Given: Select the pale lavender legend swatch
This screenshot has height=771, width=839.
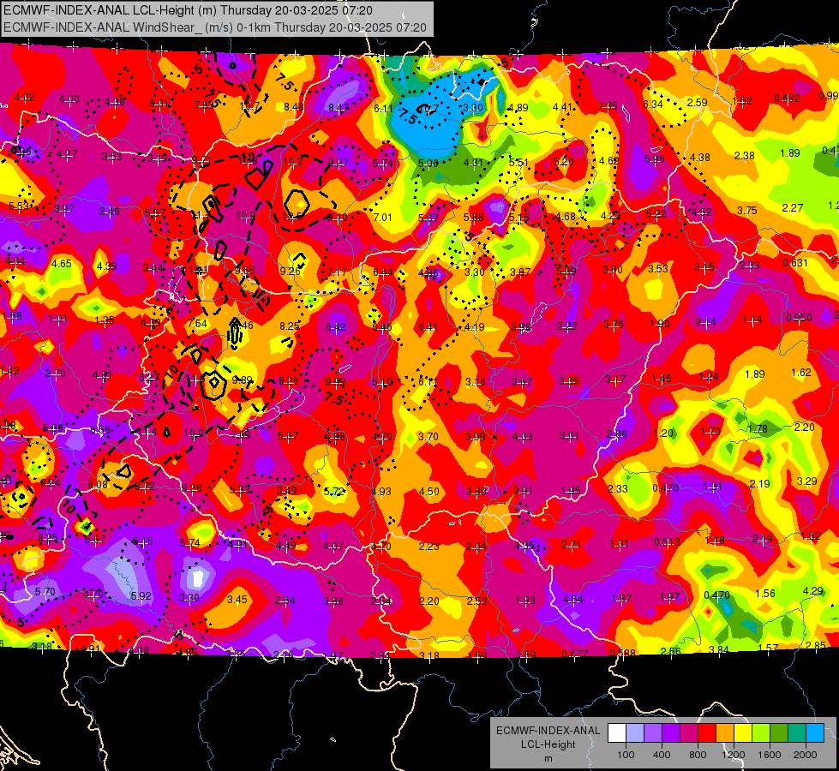Looking at the screenshot, I should point(635,733).
